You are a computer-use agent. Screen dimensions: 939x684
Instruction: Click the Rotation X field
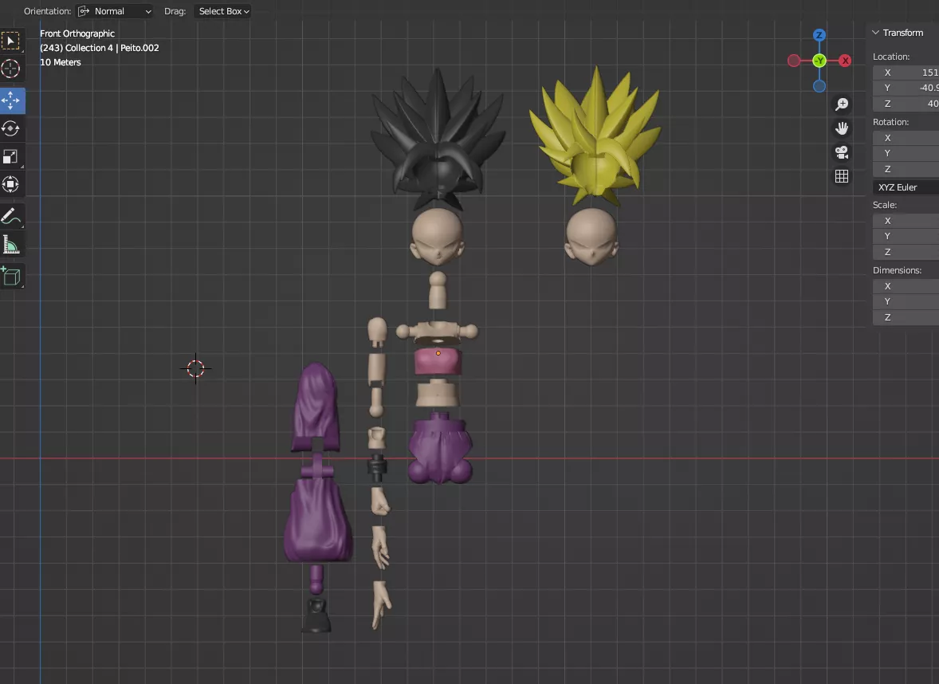[x=906, y=138]
